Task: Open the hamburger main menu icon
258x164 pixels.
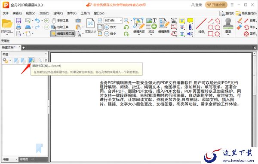Action: 232,5
